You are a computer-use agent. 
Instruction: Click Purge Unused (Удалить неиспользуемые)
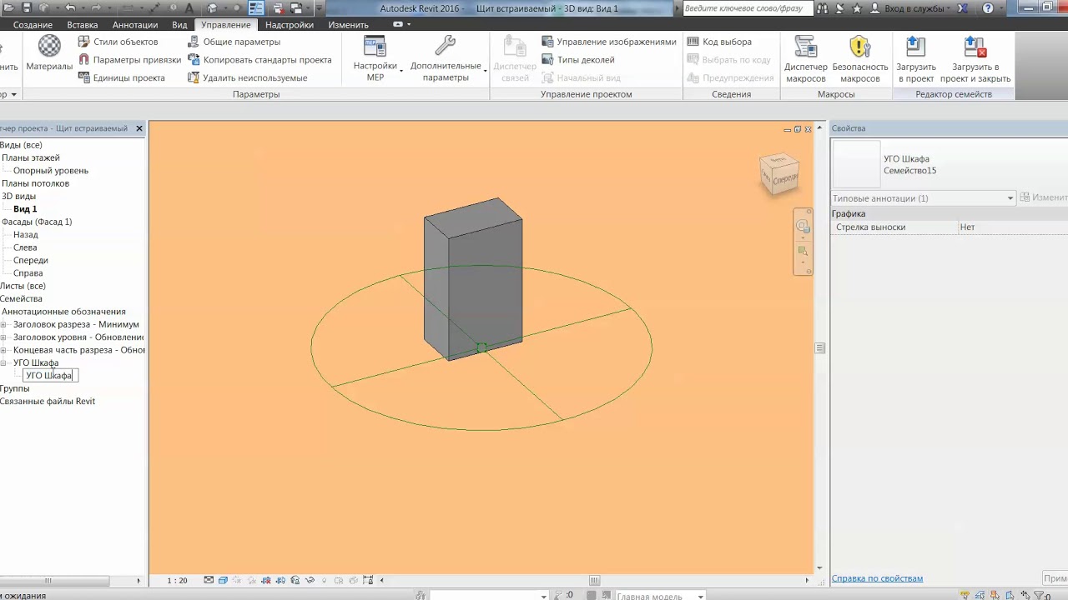[247, 77]
